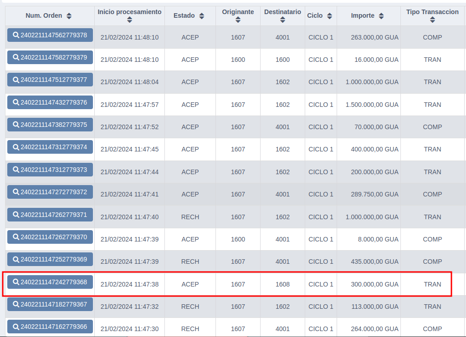Click timestamp 21/02/2024 11:47:45
Viewport: 466px width, 337px height.
129,149
